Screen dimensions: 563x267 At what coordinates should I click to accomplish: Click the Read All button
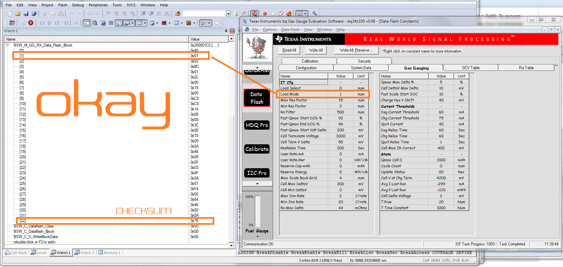pyautogui.click(x=289, y=50)
